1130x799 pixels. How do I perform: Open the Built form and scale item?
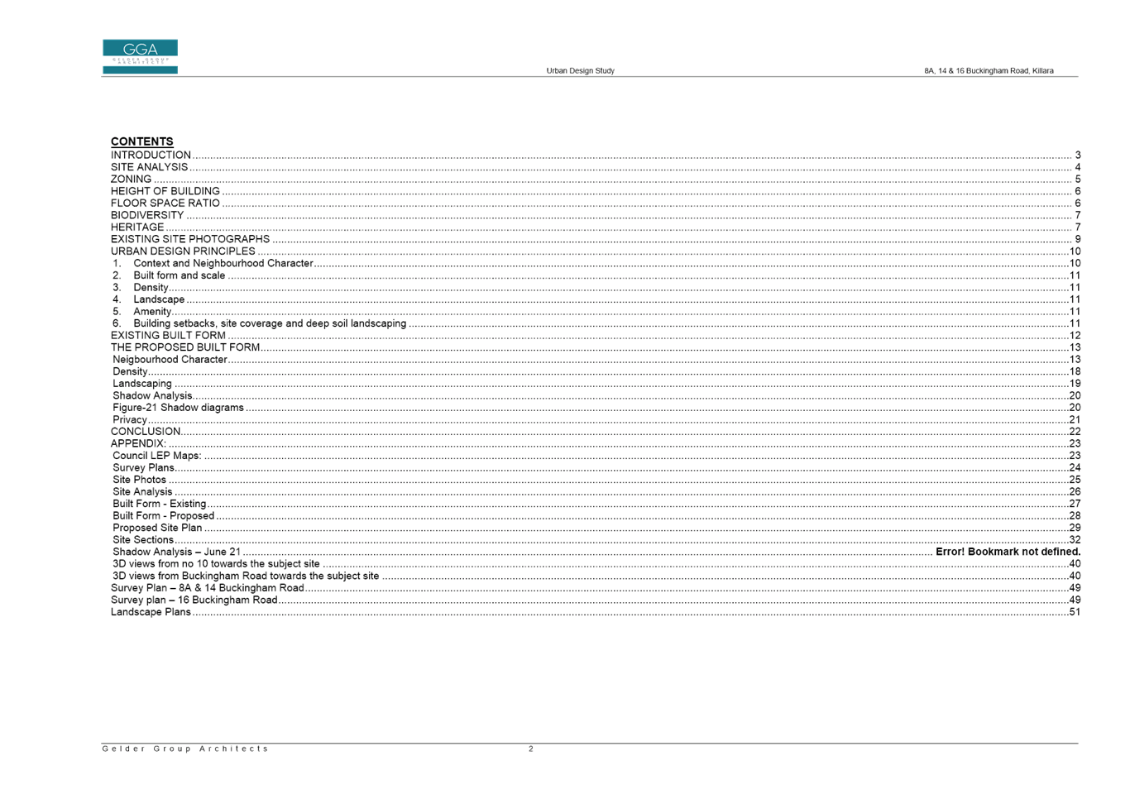(x=179, y=275)
